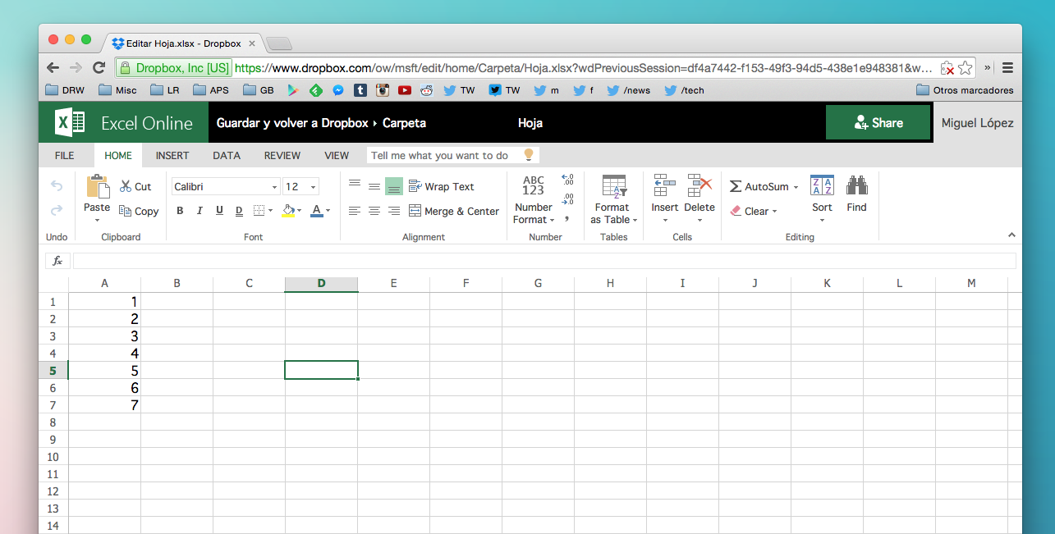Open the Wrap Text option

pyautogui.click(x=441, y=186)
